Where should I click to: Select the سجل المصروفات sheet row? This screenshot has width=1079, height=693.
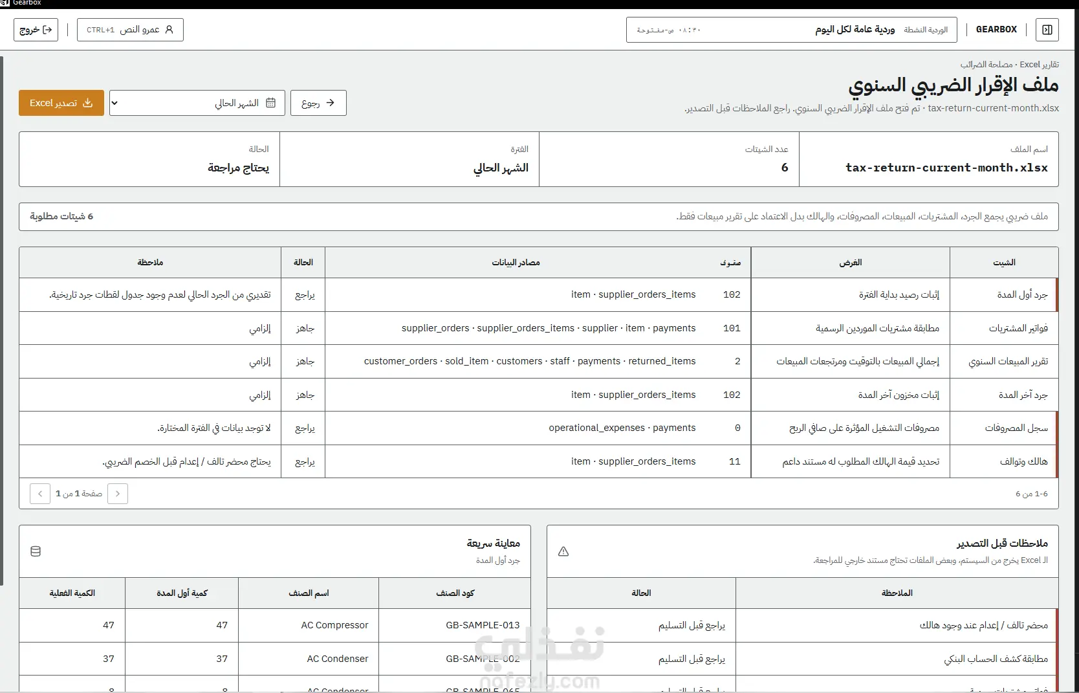pyautogui.click(x=539, y=428)
